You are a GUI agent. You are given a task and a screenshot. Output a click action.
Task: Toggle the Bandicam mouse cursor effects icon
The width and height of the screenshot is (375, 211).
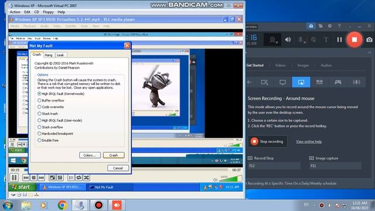click(x=314, y=40)
